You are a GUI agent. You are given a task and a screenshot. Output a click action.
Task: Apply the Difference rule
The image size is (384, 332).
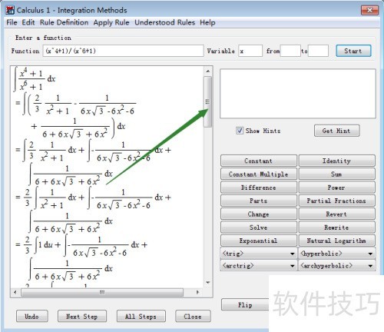[x=259, y=188]
